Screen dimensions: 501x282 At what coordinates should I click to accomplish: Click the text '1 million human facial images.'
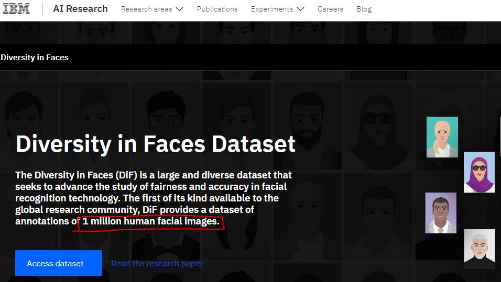click(x=151, y=221)
